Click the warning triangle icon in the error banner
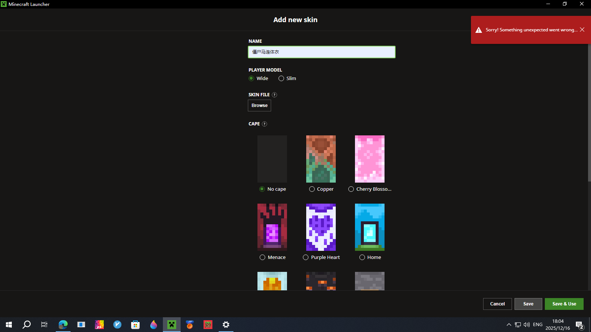This screenshot has width=591, height=332. [x=479, y=30]
